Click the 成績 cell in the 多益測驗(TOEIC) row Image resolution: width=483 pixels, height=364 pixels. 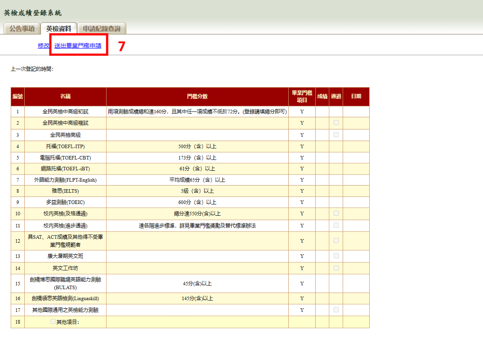point(322,202)
